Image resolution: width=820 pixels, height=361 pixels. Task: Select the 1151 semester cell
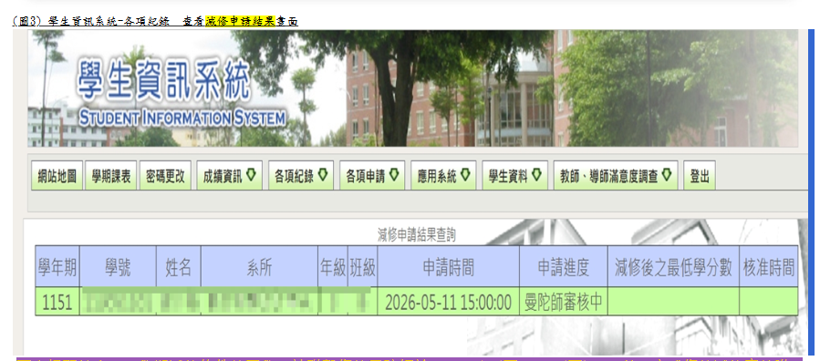pos(57,302)
